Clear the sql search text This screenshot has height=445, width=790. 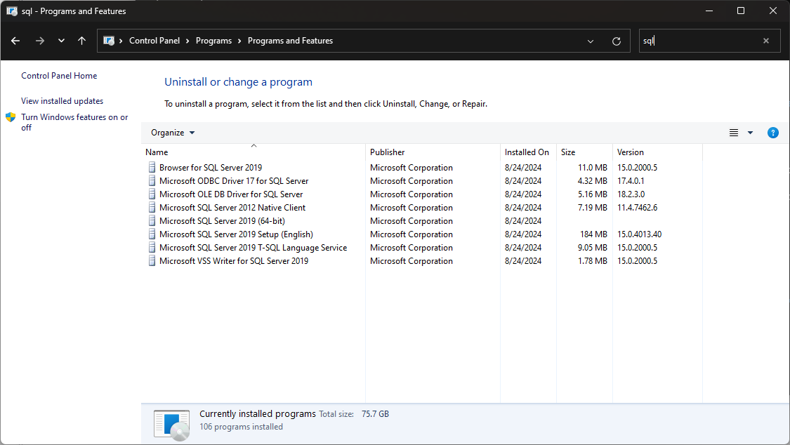[766, 41]
